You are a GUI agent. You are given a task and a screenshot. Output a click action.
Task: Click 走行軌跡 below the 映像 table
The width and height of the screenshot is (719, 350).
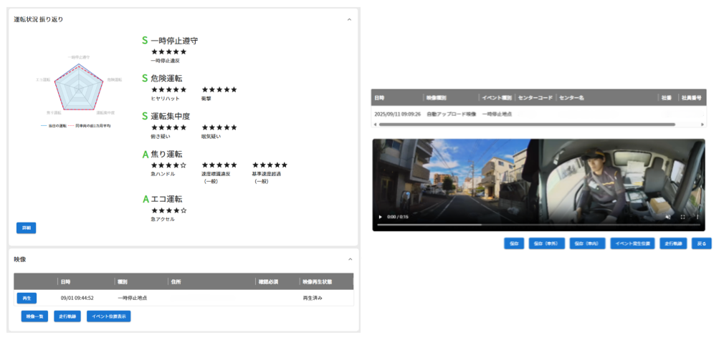pyautogui.click(x=67, y=316)
